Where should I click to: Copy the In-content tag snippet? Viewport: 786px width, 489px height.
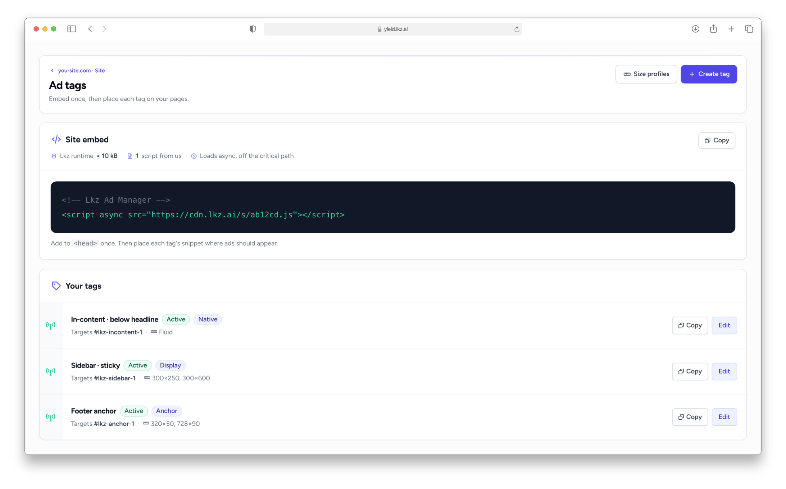click(690, 326)
